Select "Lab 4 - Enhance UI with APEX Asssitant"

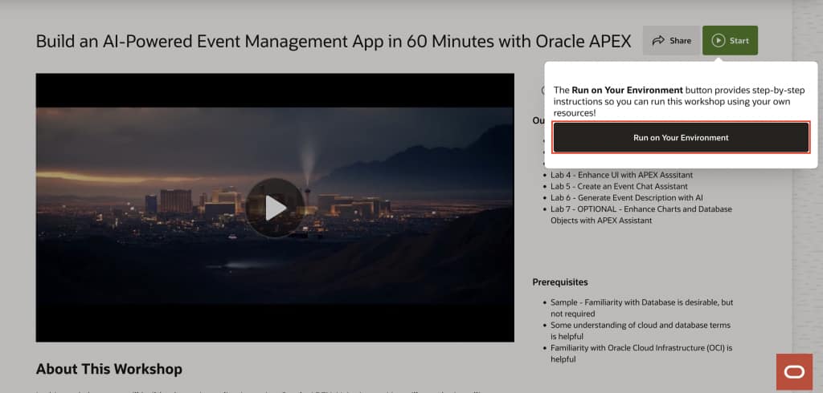(x=621, y=175)
